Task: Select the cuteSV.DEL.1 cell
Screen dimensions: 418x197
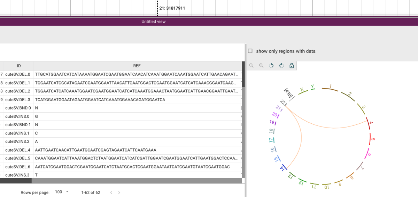Action: [19, 83]
